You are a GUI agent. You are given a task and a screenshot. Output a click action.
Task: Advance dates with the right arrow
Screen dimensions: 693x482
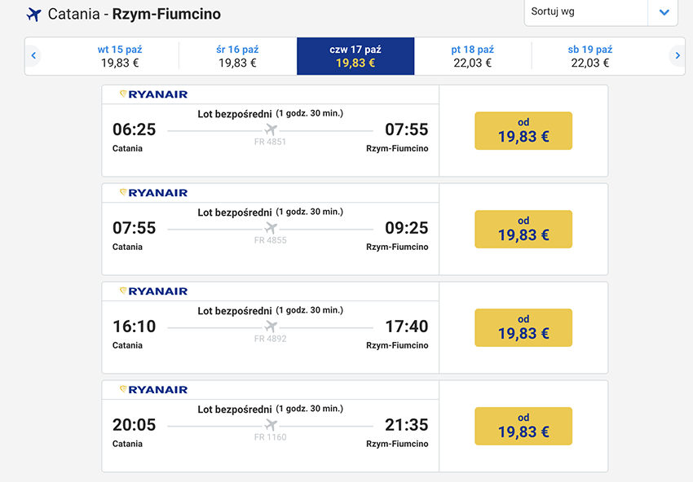pos(677,55)
